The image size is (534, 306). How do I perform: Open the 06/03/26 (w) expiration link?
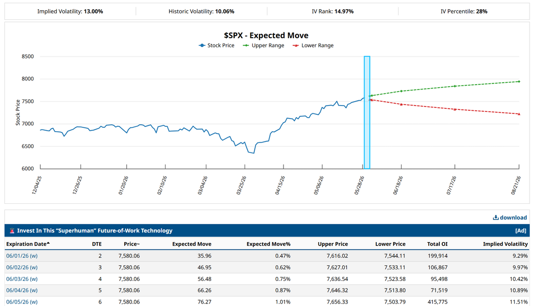[22, 279]
